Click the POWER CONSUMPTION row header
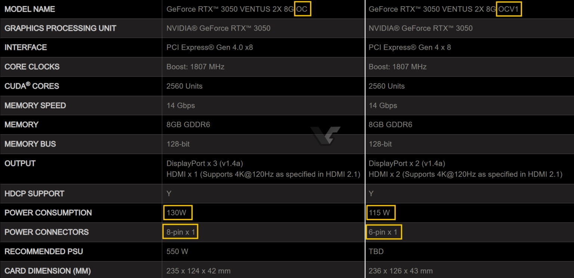This screenshot has width=574, height=278. (48, 213)
